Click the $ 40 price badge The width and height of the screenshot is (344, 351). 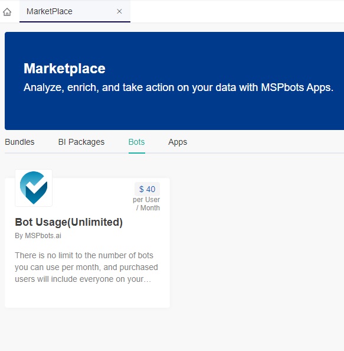(x=147, y=189)
